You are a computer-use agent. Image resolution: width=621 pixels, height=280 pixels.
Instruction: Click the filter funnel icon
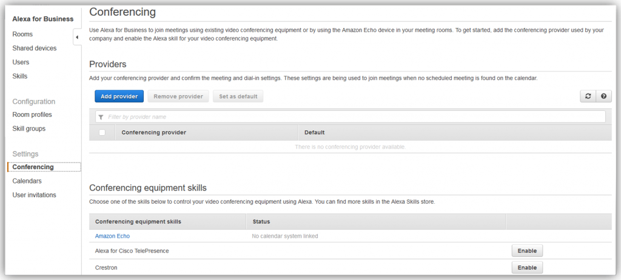click(x=101, y=117)
